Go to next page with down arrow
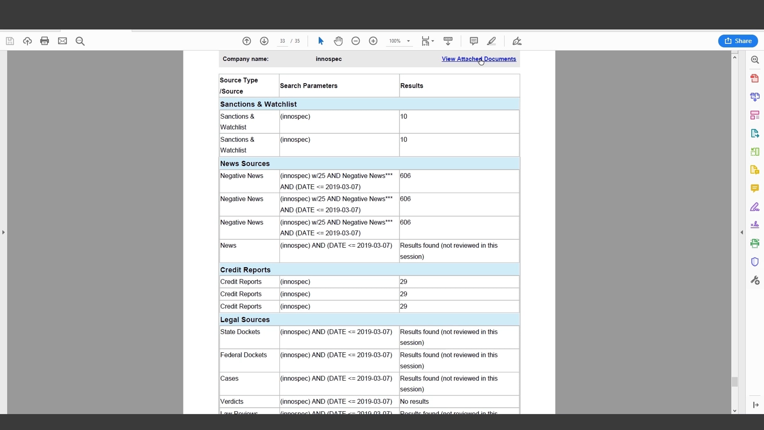This screenshot has height=430, width=764. pos(264,41)
